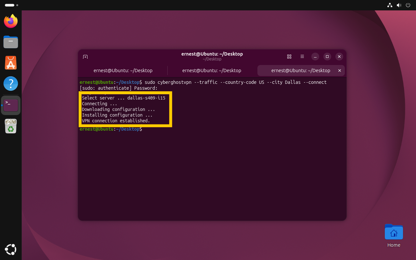Screen dimensions: 416x260
Task: Click the 'Connecting ...' output line
Action: pos(99,104)
